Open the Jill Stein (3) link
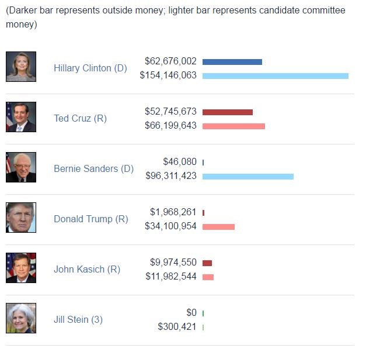This screenshot has width=366, height=355. [78, 320]
